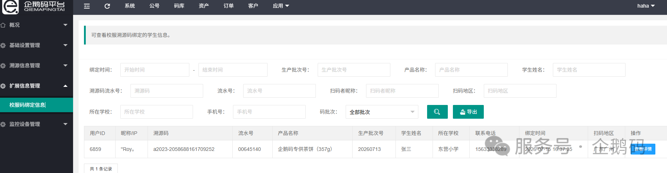Click user ID cell 6859
The width and height of the screenshot is (667, 173).
(95, 149)
